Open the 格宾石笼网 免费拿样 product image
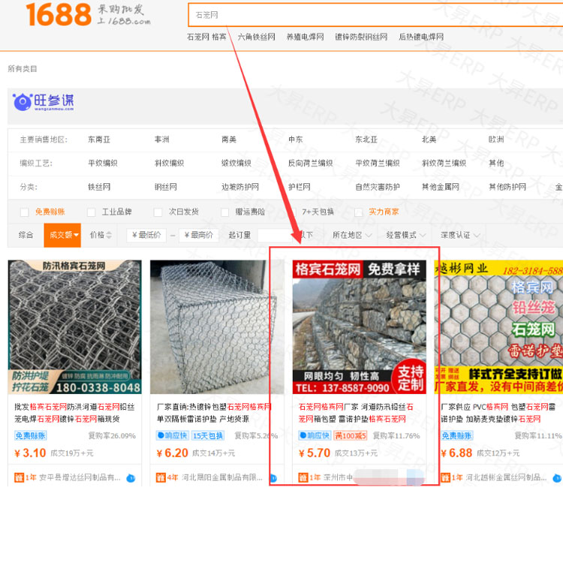The height and width of the screenshot is (563, 563). point(359,327)
